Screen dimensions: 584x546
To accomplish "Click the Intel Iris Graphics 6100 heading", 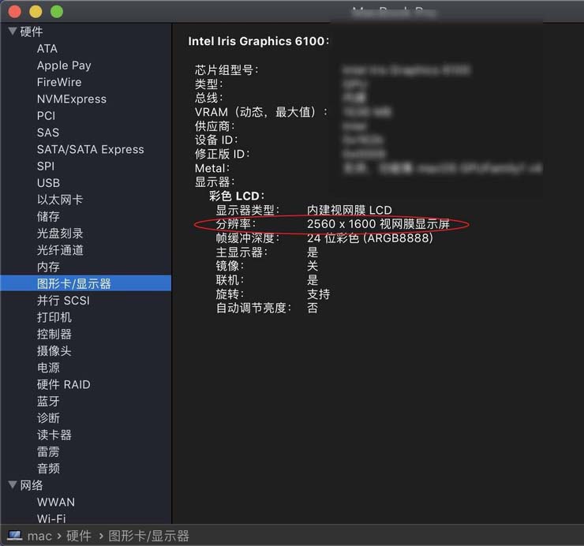I will click(259, 41).
